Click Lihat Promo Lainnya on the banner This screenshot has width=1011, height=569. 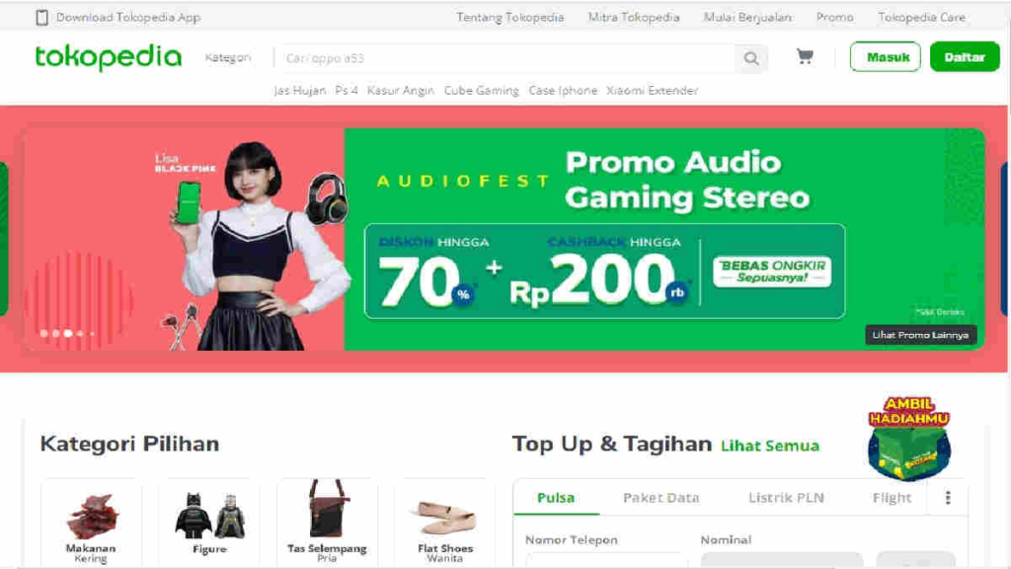click(920, 335)
